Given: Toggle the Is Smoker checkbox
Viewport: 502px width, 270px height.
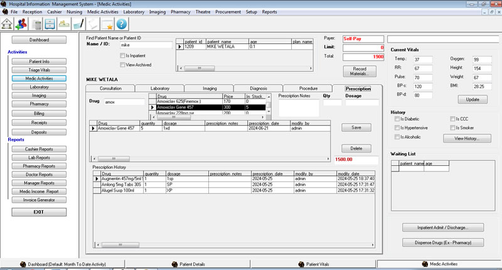Looking at the screenshot, I should click(x=452, y=127).
